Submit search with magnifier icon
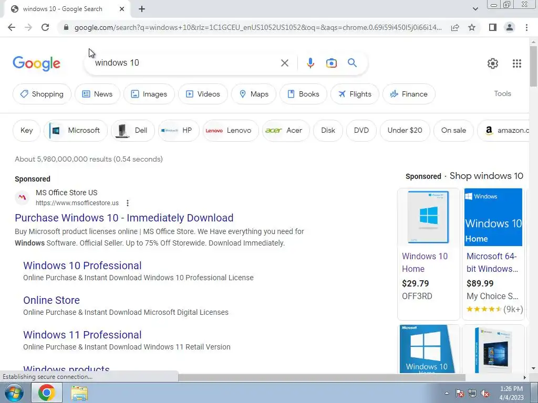This screenshot has width=538, height=403. click(352, 63)
